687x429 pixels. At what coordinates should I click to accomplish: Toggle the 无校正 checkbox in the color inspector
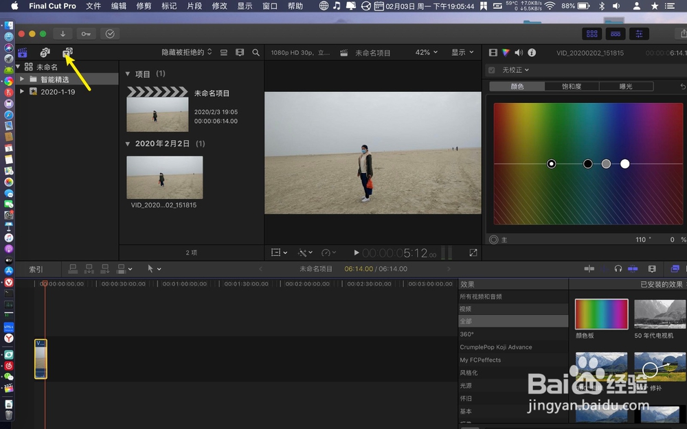pyautogui.click(x=491, y=69)
